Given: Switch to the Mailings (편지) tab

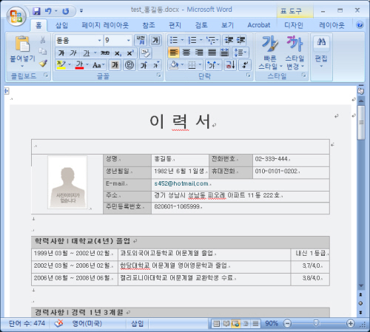Looking at the screenshot, I should click(175, 25).
